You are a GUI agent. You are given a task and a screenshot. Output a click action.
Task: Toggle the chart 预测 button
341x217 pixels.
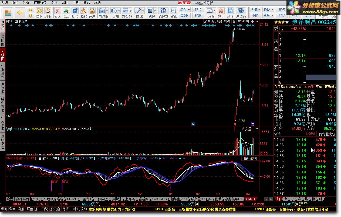pos(246,22)
